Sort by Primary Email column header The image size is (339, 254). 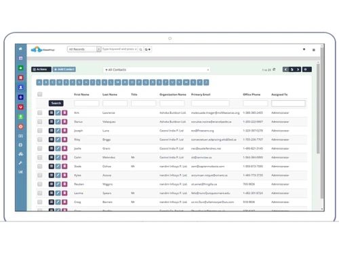201,94
